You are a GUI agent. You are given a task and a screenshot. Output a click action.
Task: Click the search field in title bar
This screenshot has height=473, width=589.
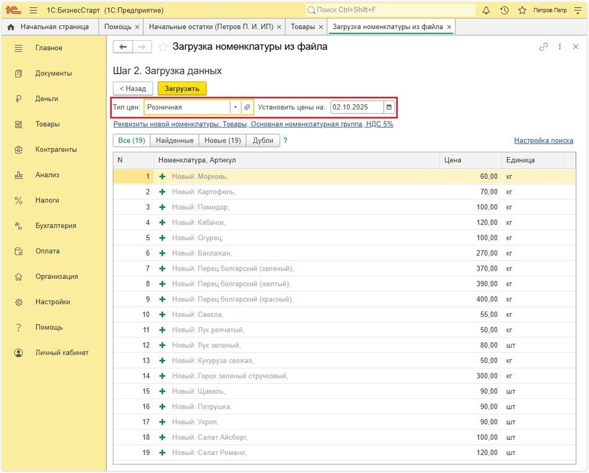pos(391,11)
